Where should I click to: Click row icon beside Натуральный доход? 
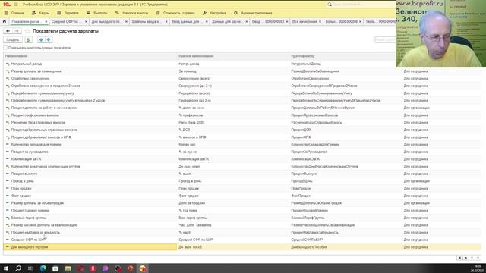[x=8, y=64]
